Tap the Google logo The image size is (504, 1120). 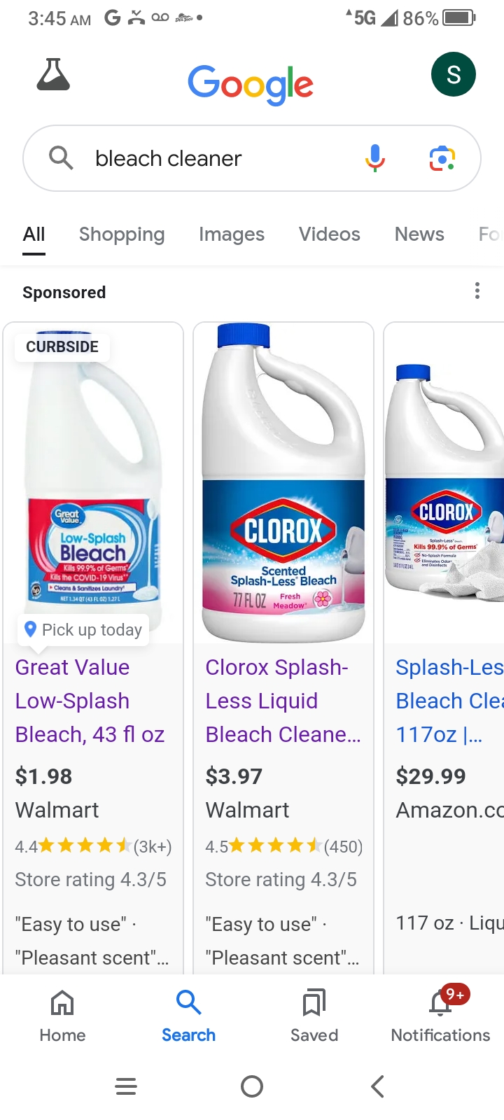point(251,84)
